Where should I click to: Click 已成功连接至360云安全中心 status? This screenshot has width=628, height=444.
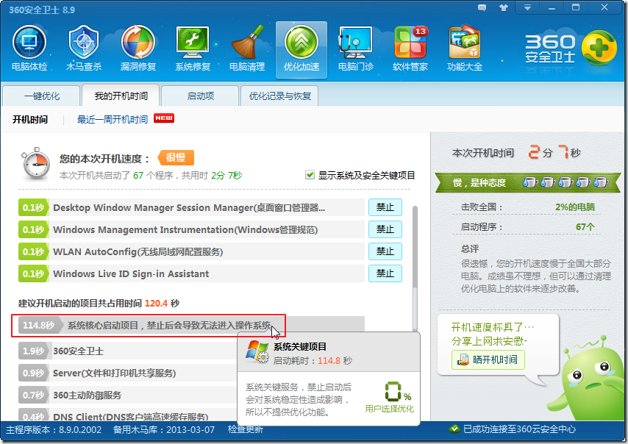click(x=519, y=429)
